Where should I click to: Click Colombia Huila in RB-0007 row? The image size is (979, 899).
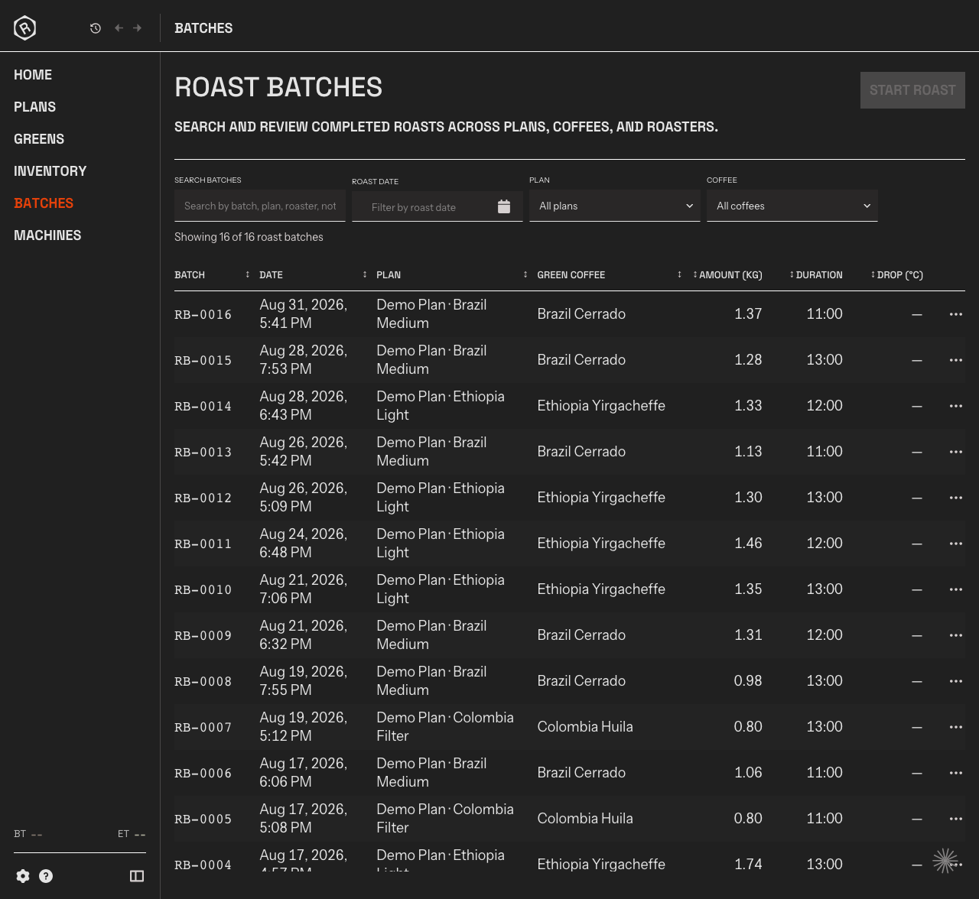point(585,727)
